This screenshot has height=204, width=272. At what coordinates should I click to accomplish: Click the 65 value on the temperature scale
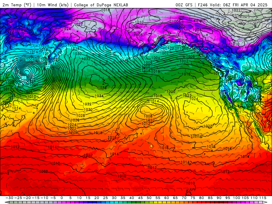coord(175,198)
